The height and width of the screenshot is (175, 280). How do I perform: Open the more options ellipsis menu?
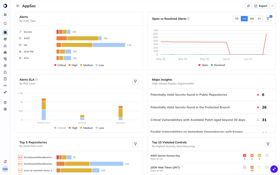(x=272, y=6)
